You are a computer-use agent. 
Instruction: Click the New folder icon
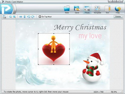tap(67, 9)
